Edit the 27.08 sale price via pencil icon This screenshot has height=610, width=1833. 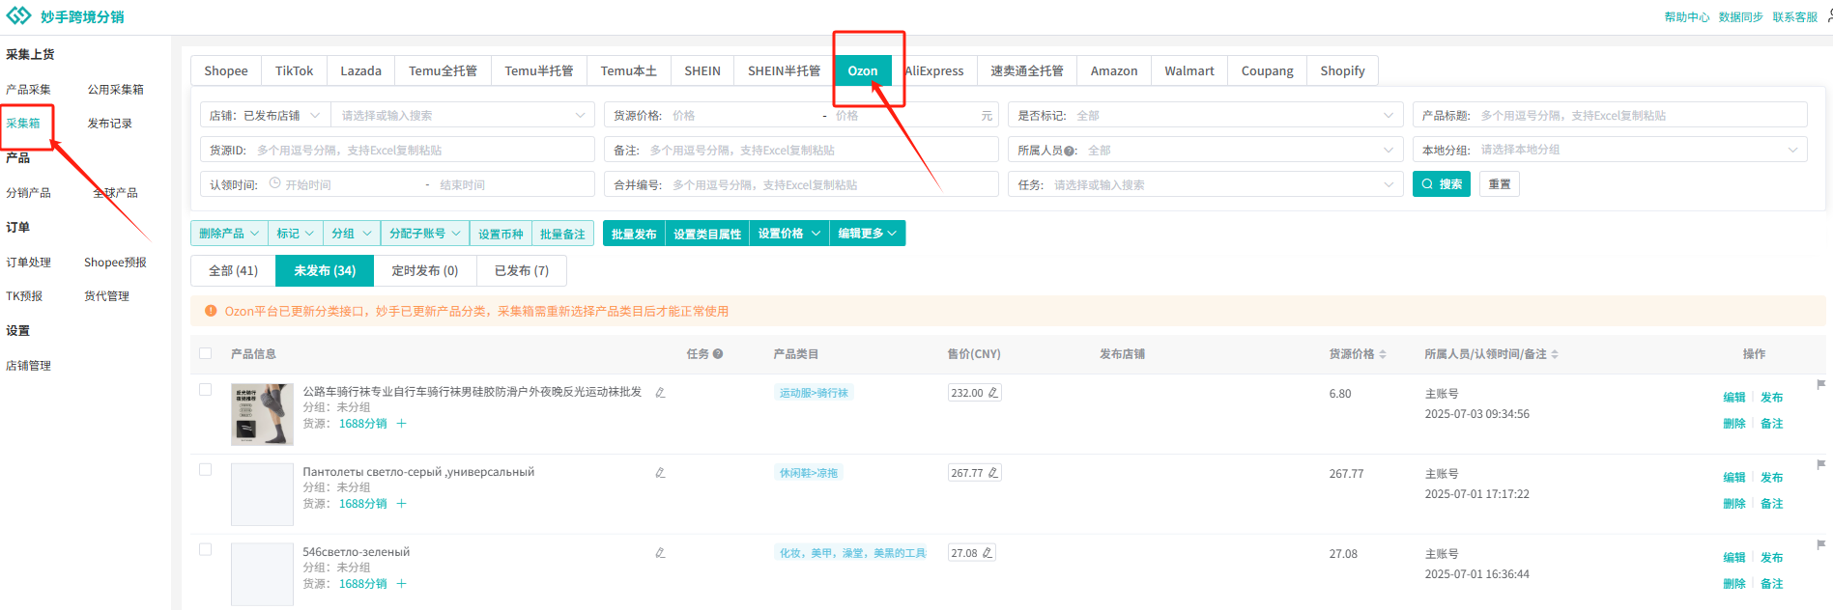[x=988, y=553]
